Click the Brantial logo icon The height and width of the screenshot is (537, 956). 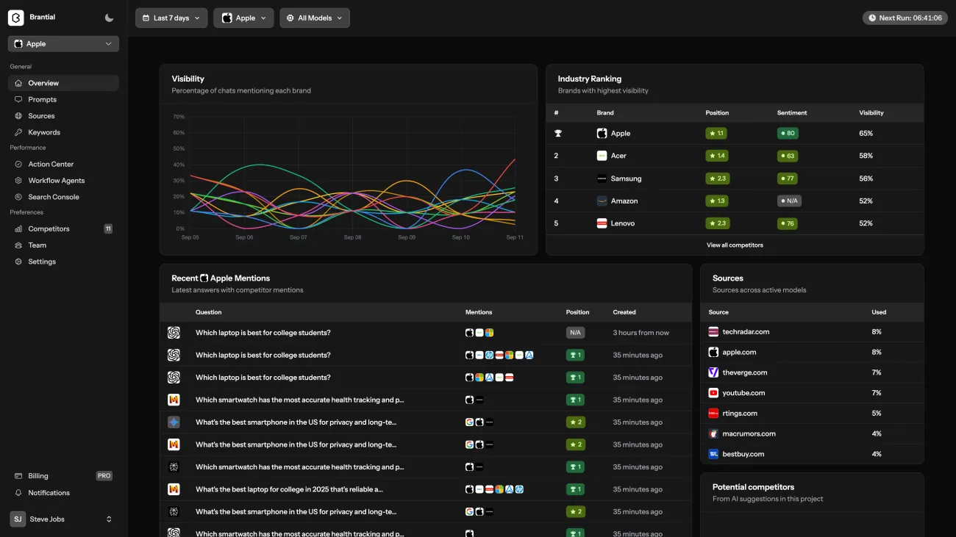coord(16,18)
